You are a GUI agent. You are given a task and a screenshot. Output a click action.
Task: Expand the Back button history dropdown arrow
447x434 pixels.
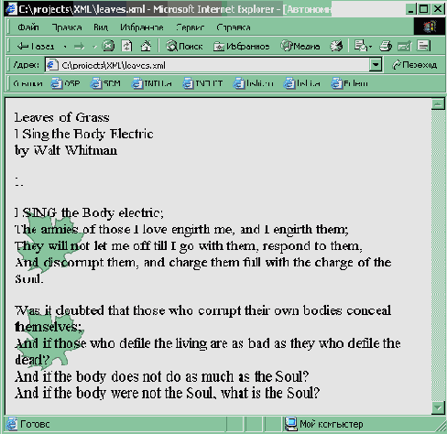click(x=65, y=47)
